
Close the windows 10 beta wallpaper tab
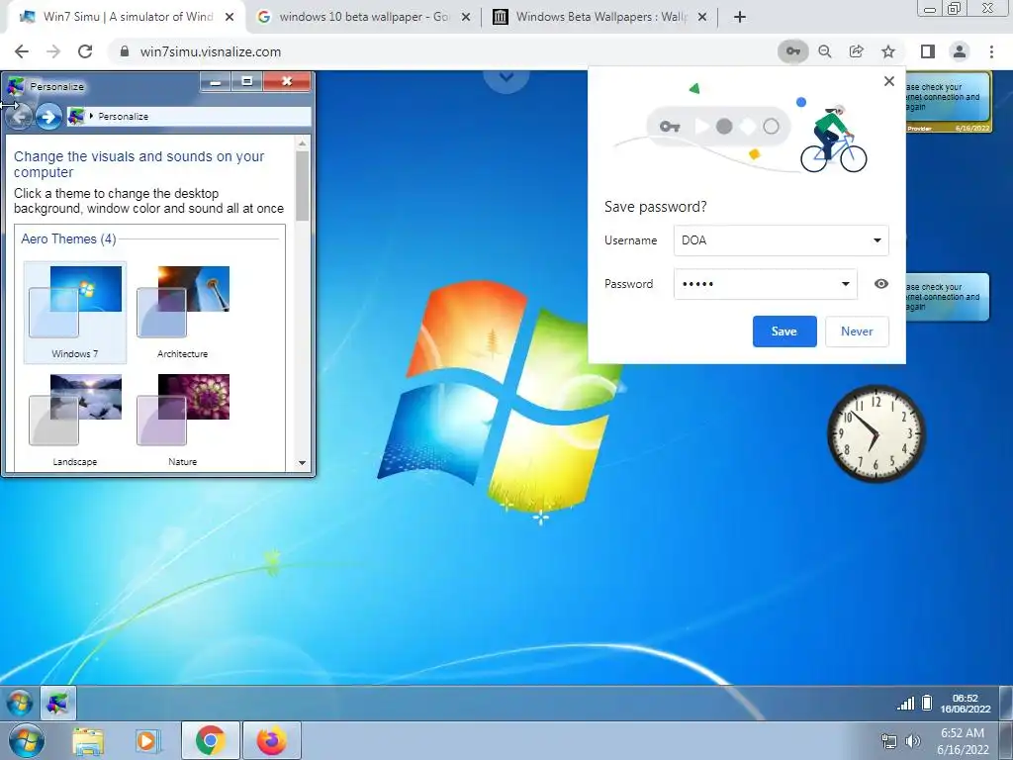[x=466, y=18]
